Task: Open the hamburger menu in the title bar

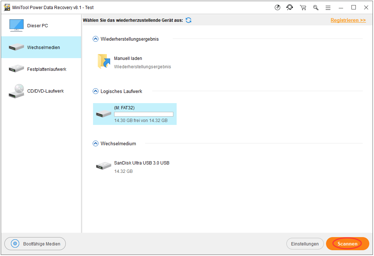Action: coord(328,7)
